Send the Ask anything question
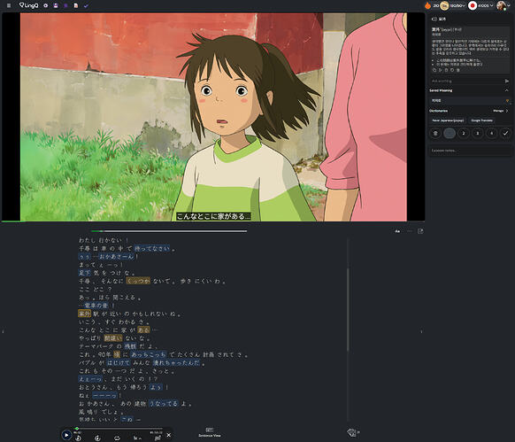 point(507,81)
